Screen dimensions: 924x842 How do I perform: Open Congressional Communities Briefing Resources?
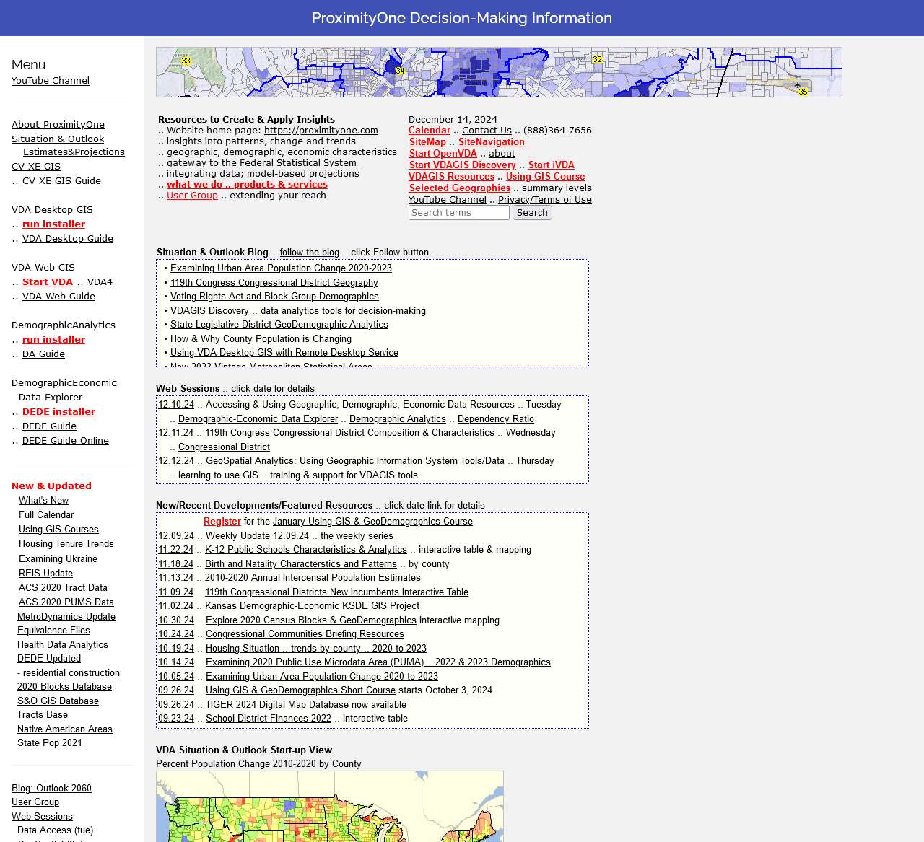point(305,634)
